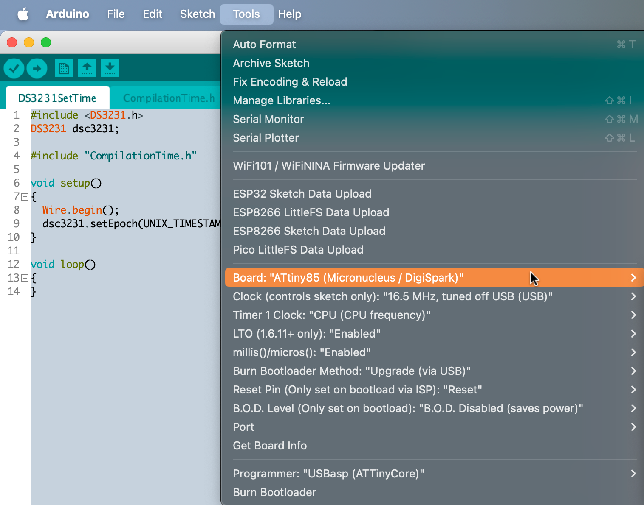Open the Port menu entry
Screen dimensions: 644x505
(x=434, y=427)
